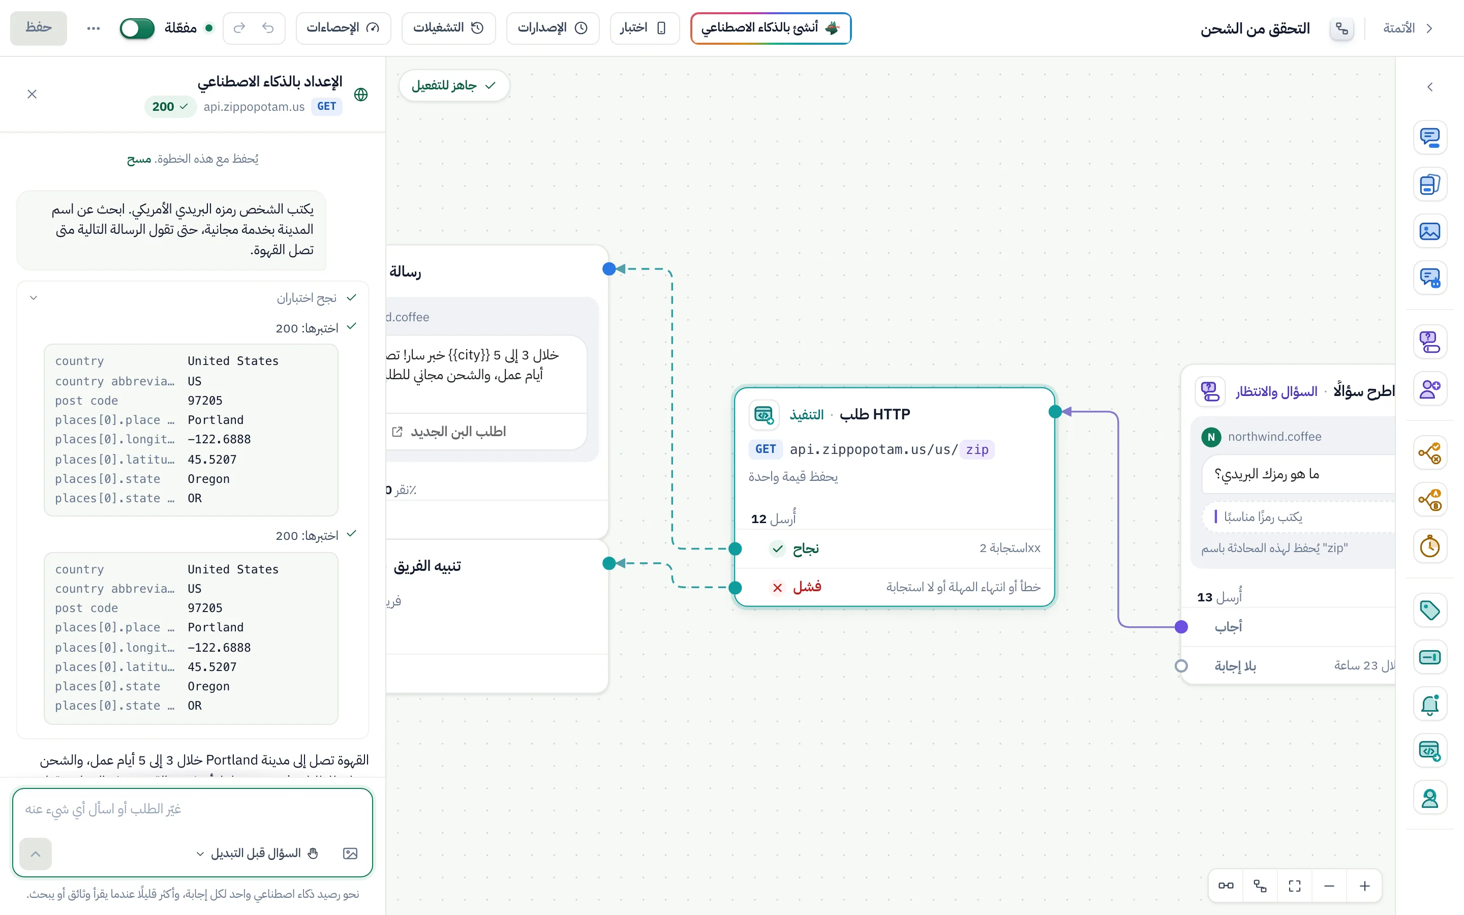The width and height of the screenshot is (1464, 915).
Task: Add the ask-a-question step from sidebar
Action: pyautogui.click(x=1429, y=342)
